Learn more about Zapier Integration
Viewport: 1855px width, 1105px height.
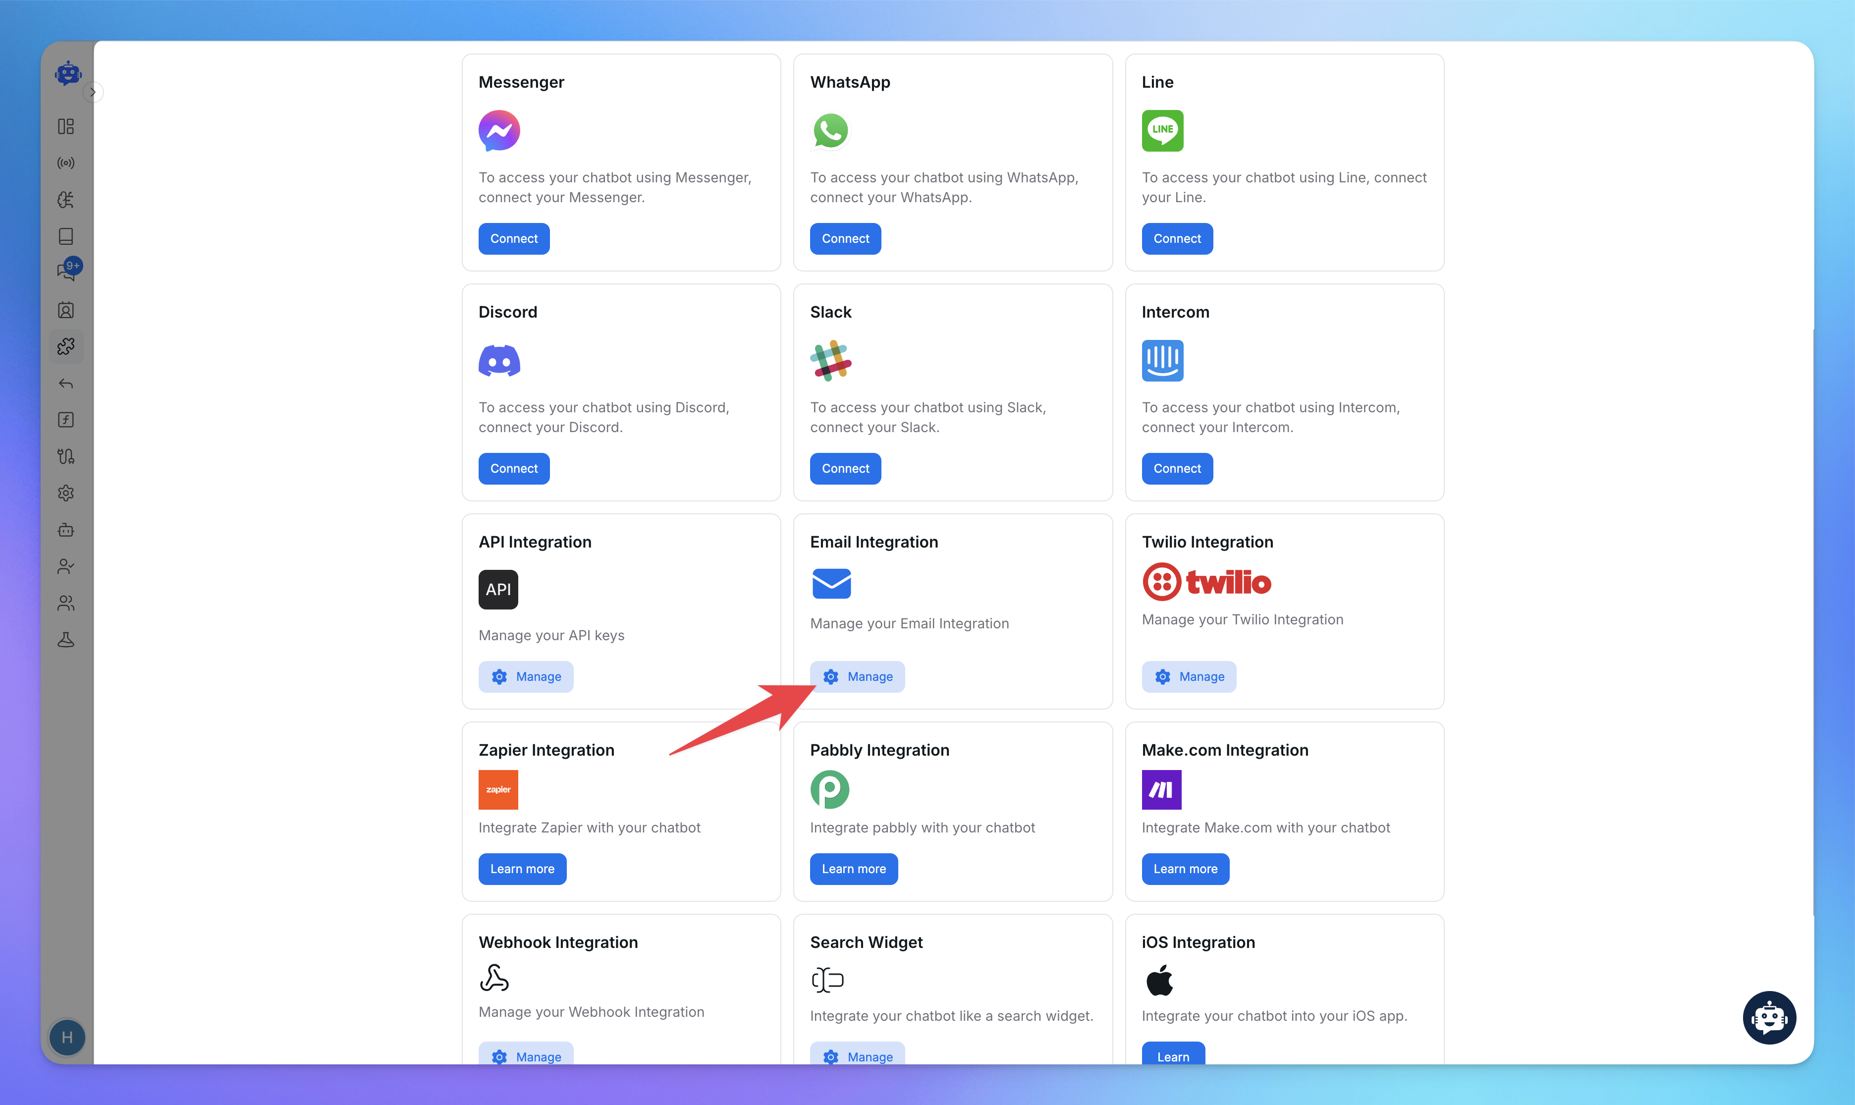[522, 869]
